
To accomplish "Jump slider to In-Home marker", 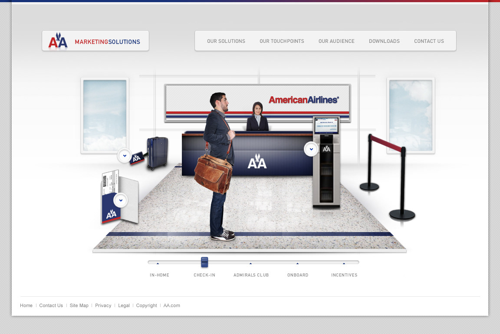I will pyautogui.click(x=158, y=263).
